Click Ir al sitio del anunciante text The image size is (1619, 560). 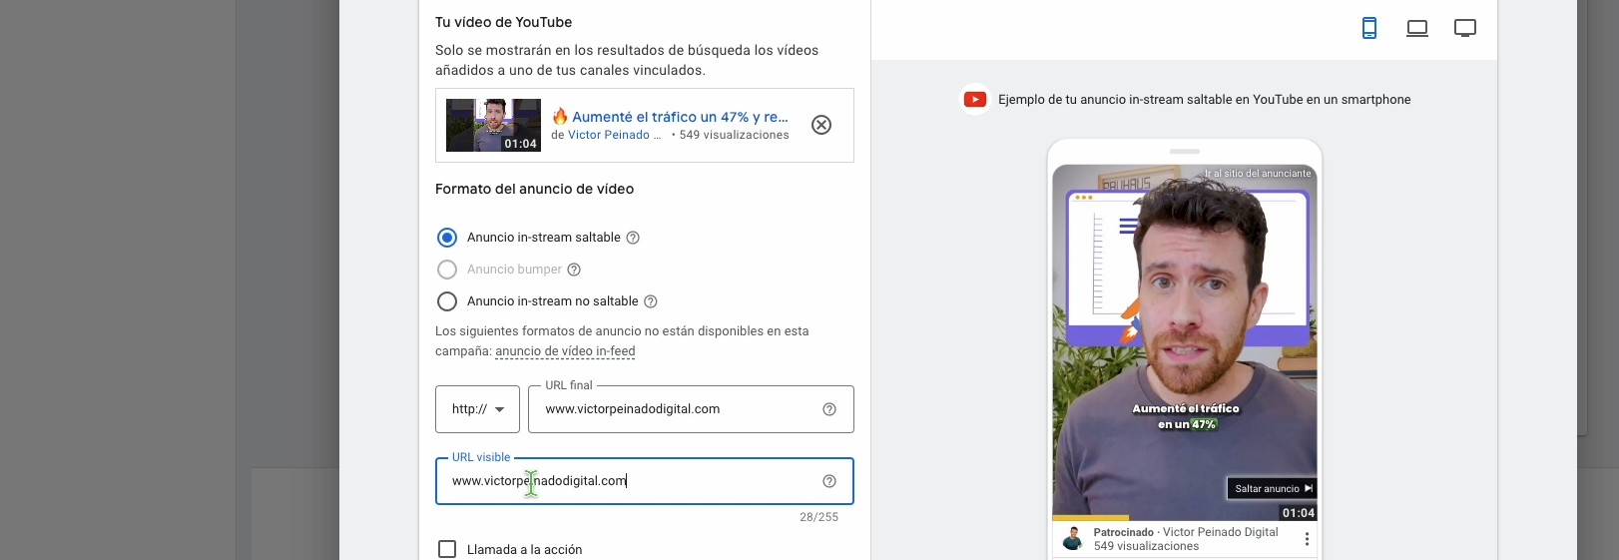(x=1258, y=174)
